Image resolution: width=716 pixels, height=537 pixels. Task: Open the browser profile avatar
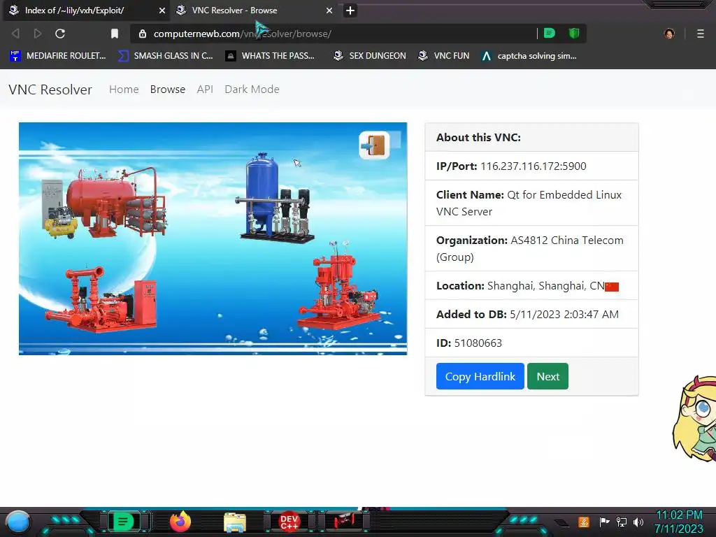[x=669, y=34]
